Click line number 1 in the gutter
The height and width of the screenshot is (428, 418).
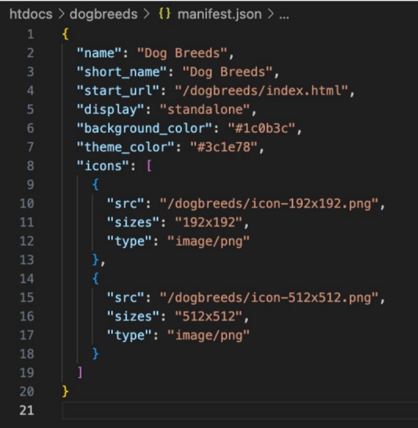(31, 35)
